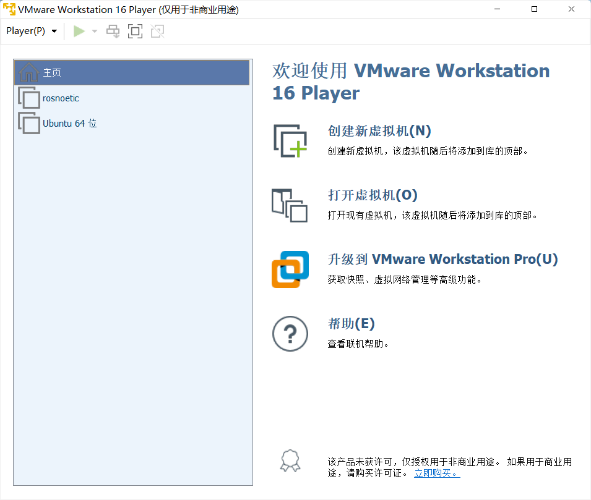The height and width of the screenshot is (500, 591).
Task: Click the Unity mode toolbar icon
Action: click(x=158, y=32)
